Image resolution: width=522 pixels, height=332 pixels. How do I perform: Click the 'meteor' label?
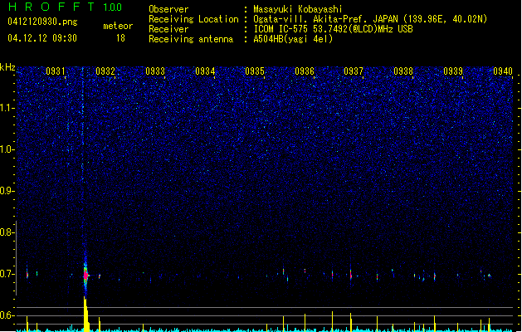point(118,26)
